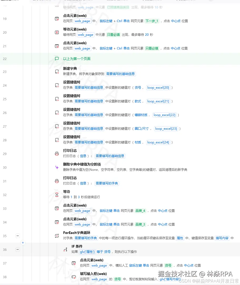This screenshot has height=285, width=240.
Task: Select the step title 删除字典中键值为空的项
Action: pos(82,164)
